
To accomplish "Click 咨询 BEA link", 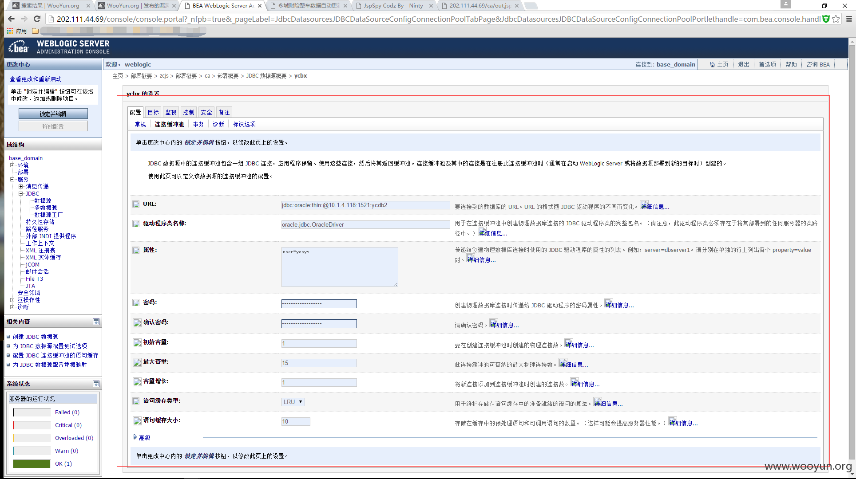I will [x=818, y=64].
